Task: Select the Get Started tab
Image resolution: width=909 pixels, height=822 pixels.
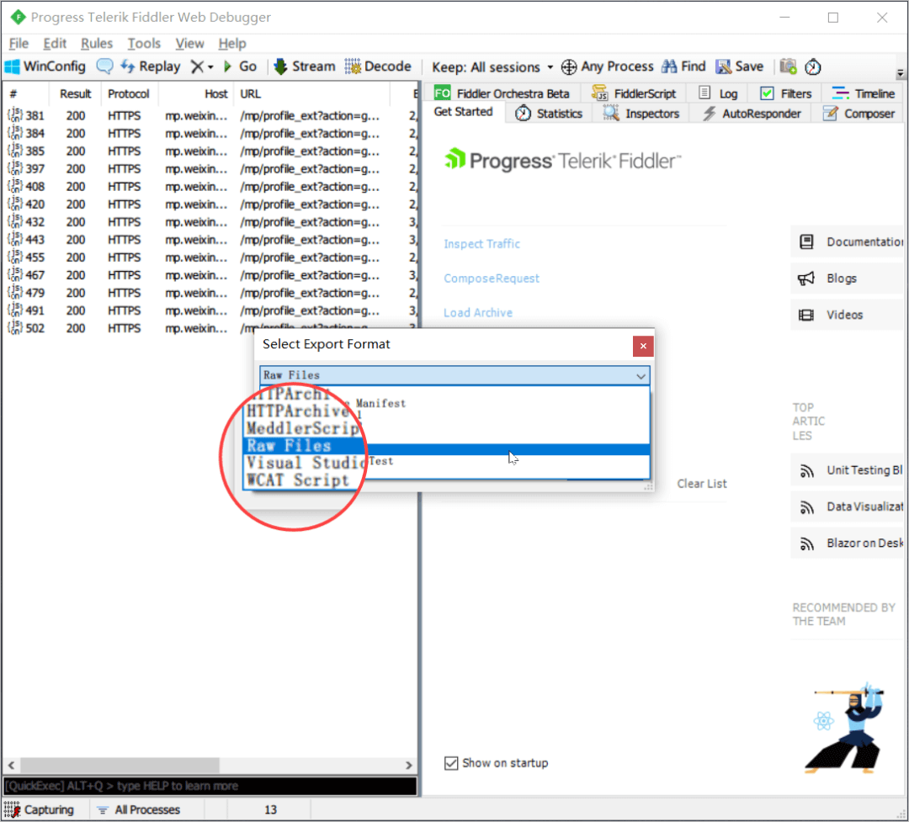Action: click(x=463, y=112)
